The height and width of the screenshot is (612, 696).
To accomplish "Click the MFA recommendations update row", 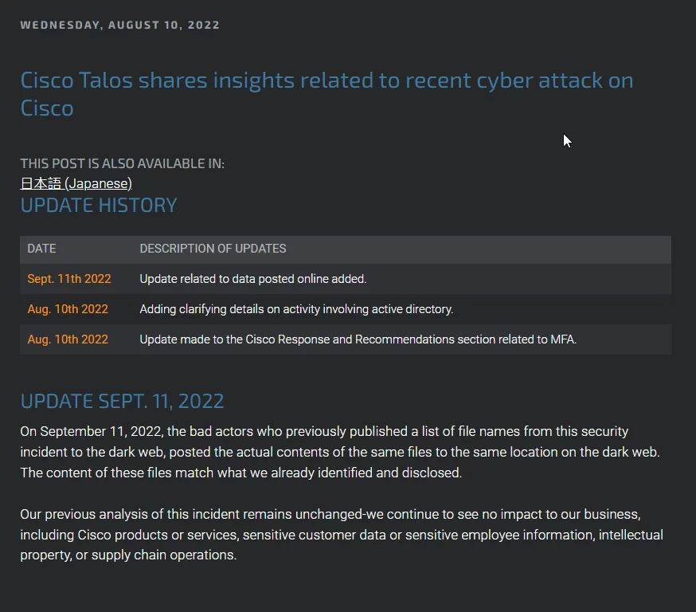I will point(346,339).
